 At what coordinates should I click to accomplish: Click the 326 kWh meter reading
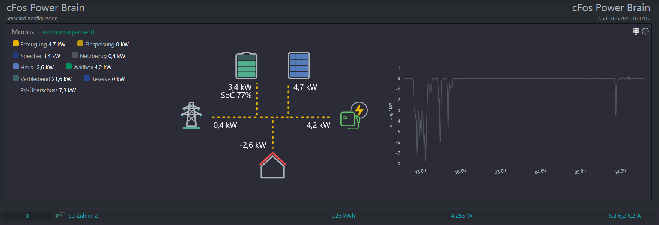(343, 216)
